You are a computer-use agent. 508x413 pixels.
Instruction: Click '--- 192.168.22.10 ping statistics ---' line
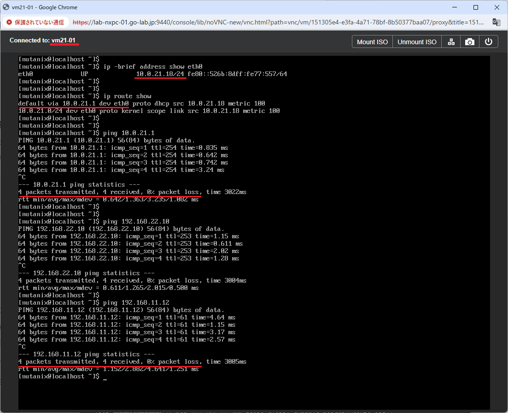(87, 273)
